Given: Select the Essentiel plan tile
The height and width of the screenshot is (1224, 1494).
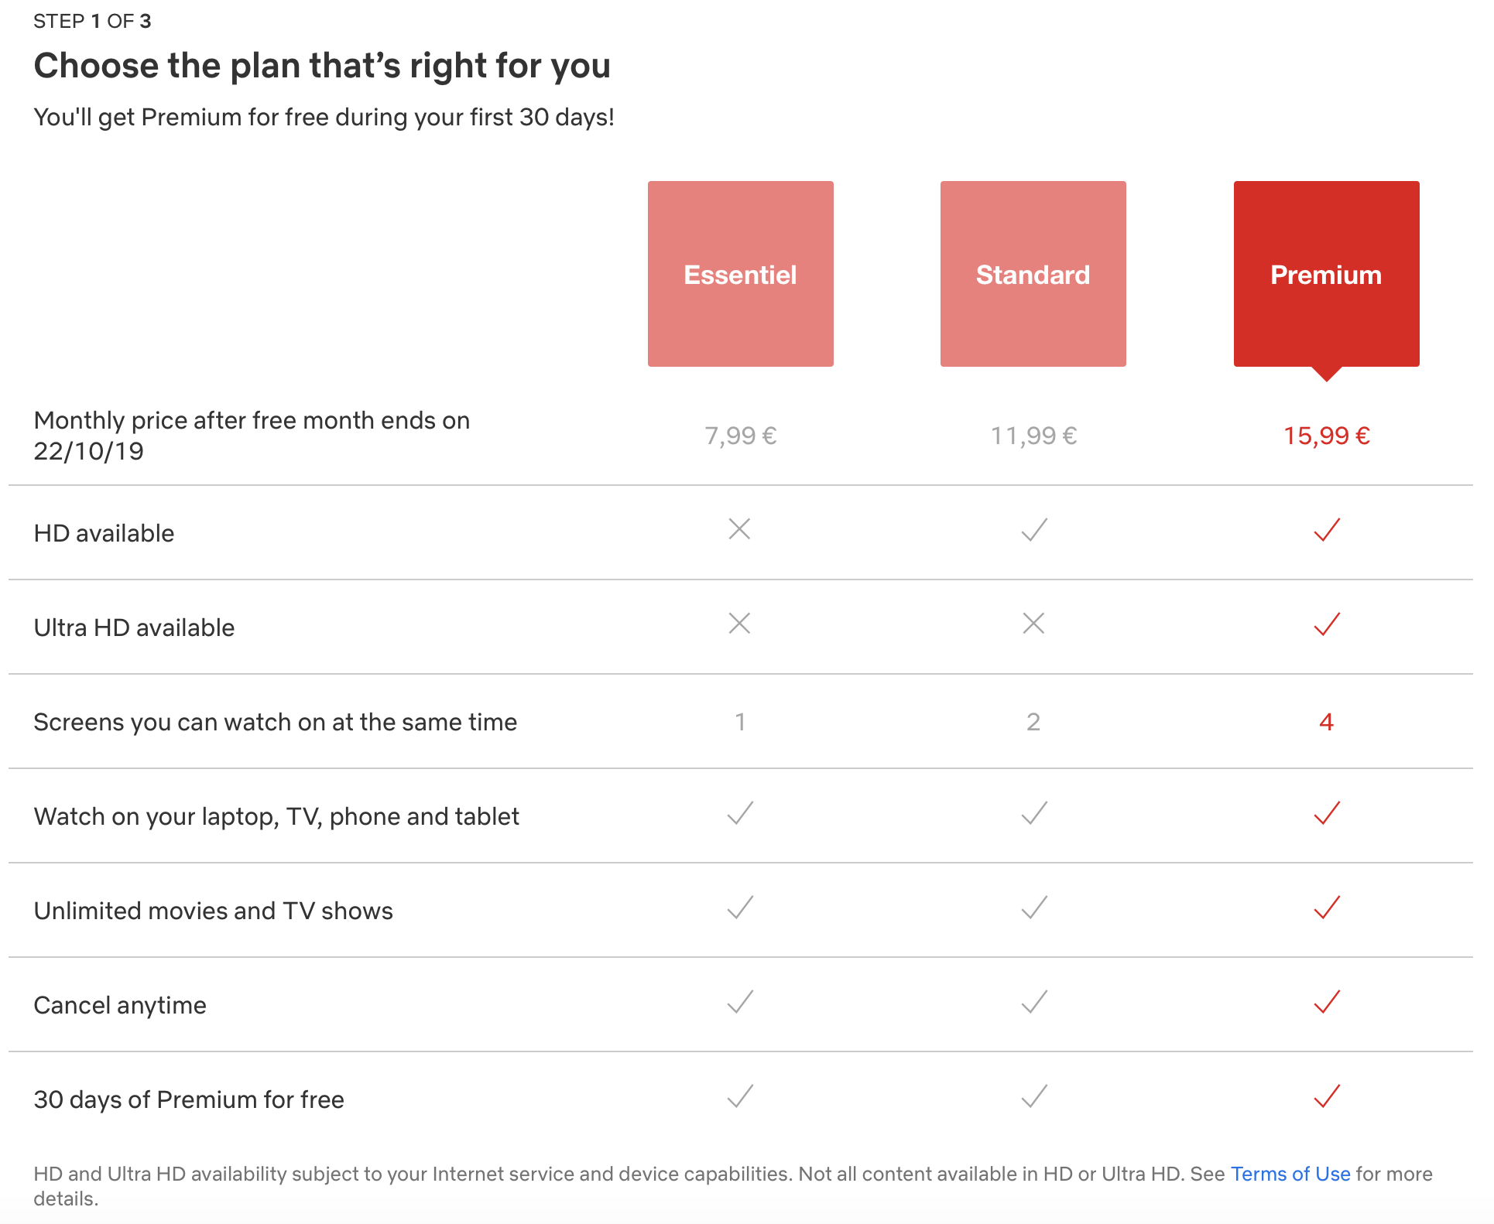Looking at the screenshot, I should (x=740, y=274).
